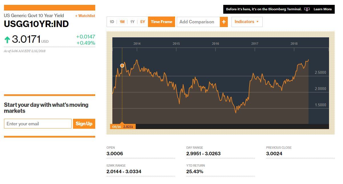The image size is (343, 184).
Task: Switch to the 1M time range
Action: (x=122, y=22)
